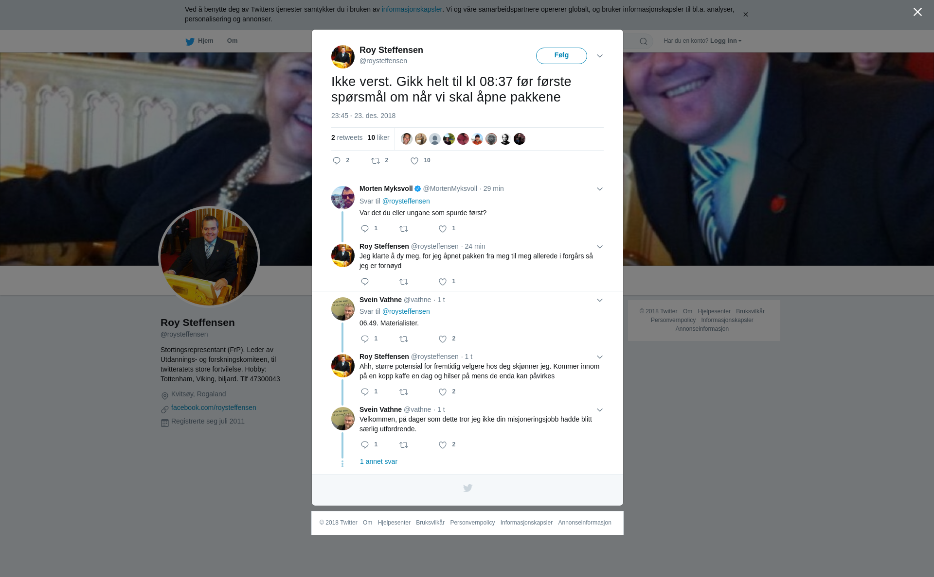Open the 'Logg inn' dropdown
This screenshot has height=577, width=934.
tap(726, 41)
